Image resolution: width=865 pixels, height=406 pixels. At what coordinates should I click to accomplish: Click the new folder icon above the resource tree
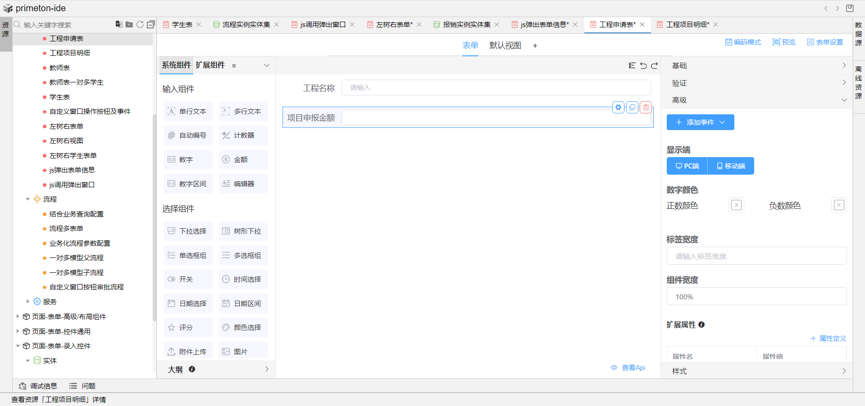(x=129, y=24)
